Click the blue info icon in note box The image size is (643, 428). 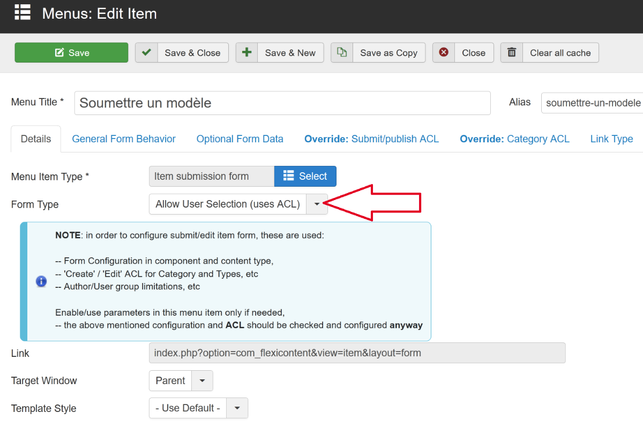tap(41, 281)
